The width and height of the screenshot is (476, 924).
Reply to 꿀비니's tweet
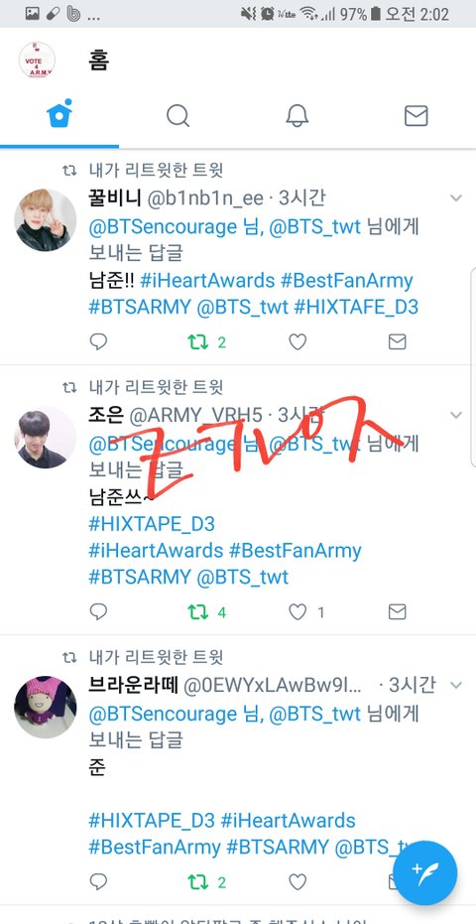(x=98, y=341)
